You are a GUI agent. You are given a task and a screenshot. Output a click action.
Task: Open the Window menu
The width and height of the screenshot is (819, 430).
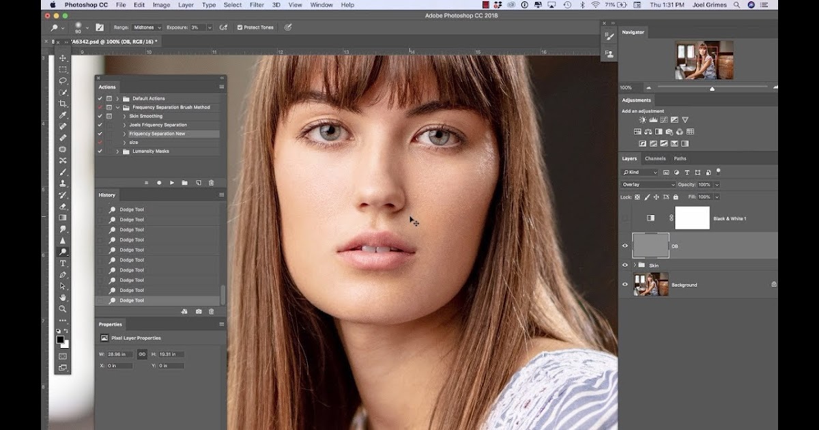tap(321, 5)
